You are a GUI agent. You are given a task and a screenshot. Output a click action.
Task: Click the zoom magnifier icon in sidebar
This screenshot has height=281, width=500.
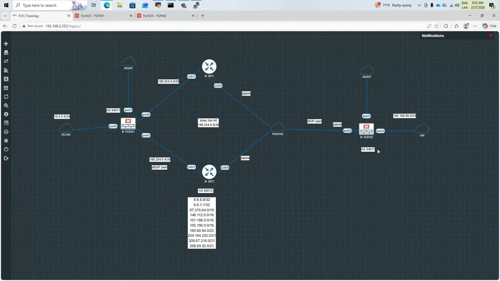(x=6, y=105)
